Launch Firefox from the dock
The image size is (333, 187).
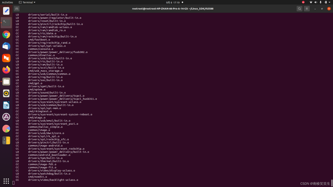click(x=6, y=70)
